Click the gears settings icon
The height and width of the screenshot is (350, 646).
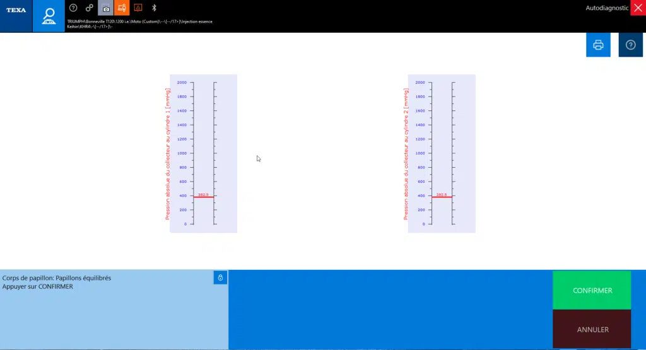pyautogui.click(x=90, y=8)
